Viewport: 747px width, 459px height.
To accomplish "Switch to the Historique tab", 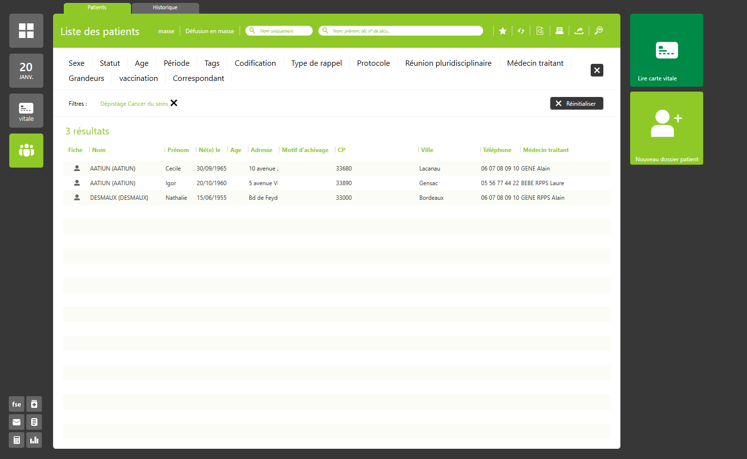I will (165, 8).
